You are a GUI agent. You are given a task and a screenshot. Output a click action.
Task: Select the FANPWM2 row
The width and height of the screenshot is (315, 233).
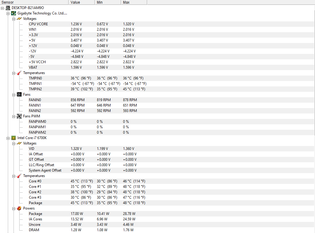(171, 132)
